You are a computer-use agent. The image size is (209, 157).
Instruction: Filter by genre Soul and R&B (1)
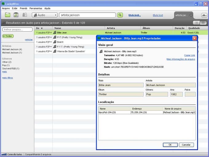[11, 69]
